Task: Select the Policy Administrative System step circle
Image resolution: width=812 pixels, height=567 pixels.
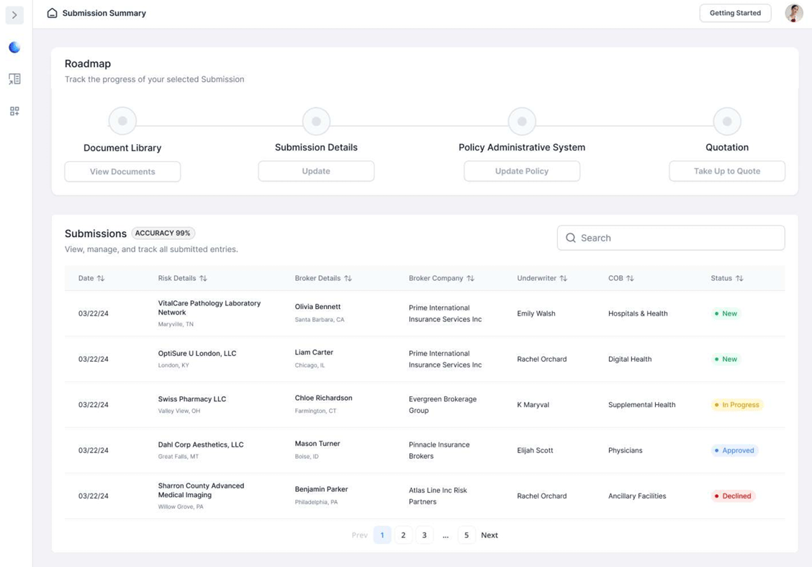Action: click(521, 121)
